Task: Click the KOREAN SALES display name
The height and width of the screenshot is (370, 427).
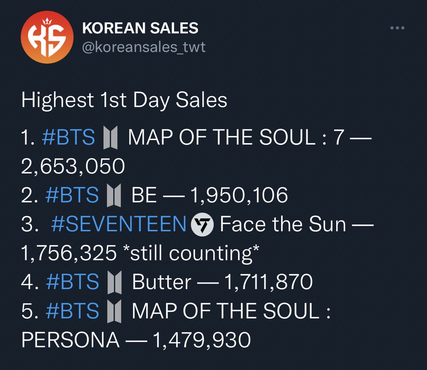Action: pyautogui.click(x=140, y=28)
